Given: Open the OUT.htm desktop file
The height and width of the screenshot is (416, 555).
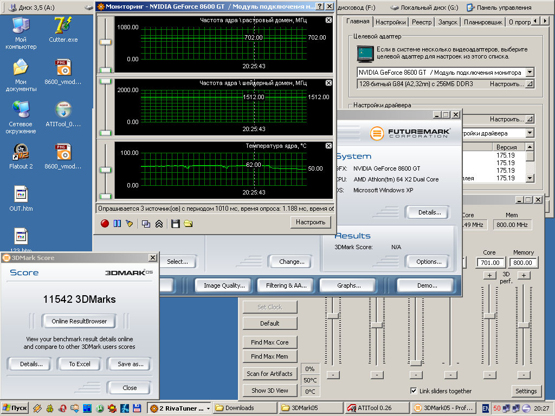Looking at the screenshot, I should pyautogui.click(x=21, y=198).
